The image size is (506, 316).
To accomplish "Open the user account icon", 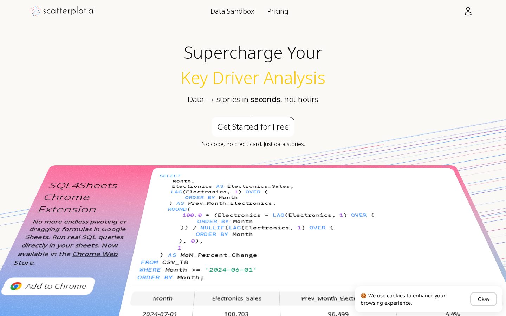I will pyautogui.click(x=468, y=11).
